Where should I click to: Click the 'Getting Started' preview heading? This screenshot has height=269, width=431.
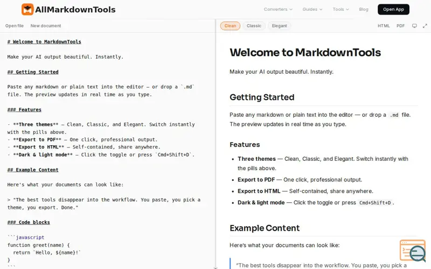coord(262,97)
